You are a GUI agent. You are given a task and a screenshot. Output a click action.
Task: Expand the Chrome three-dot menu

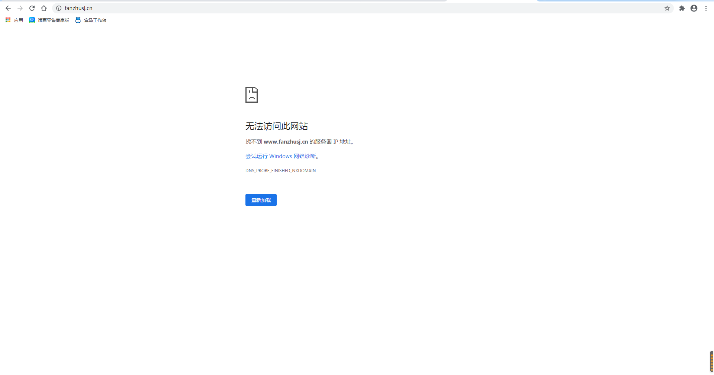(x=706, y=8)
